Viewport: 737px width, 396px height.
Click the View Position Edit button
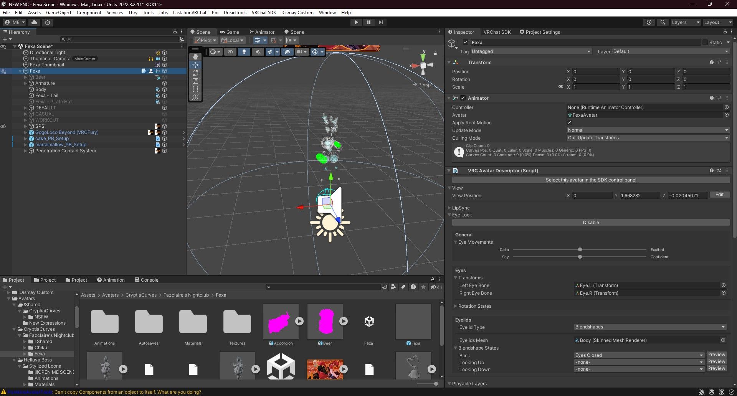719,195
